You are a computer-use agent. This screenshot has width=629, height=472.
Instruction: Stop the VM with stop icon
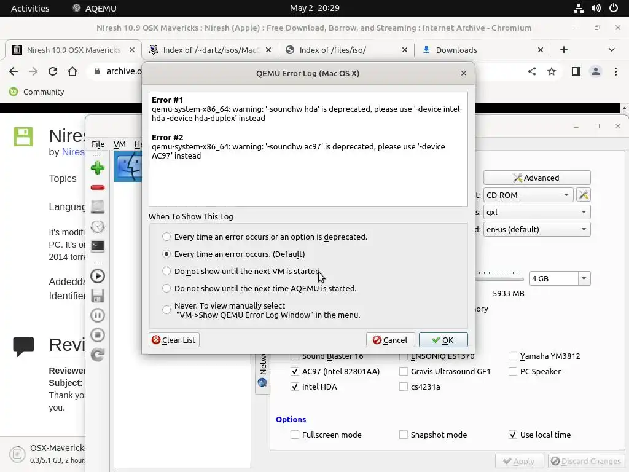click(x=98, y=335)
